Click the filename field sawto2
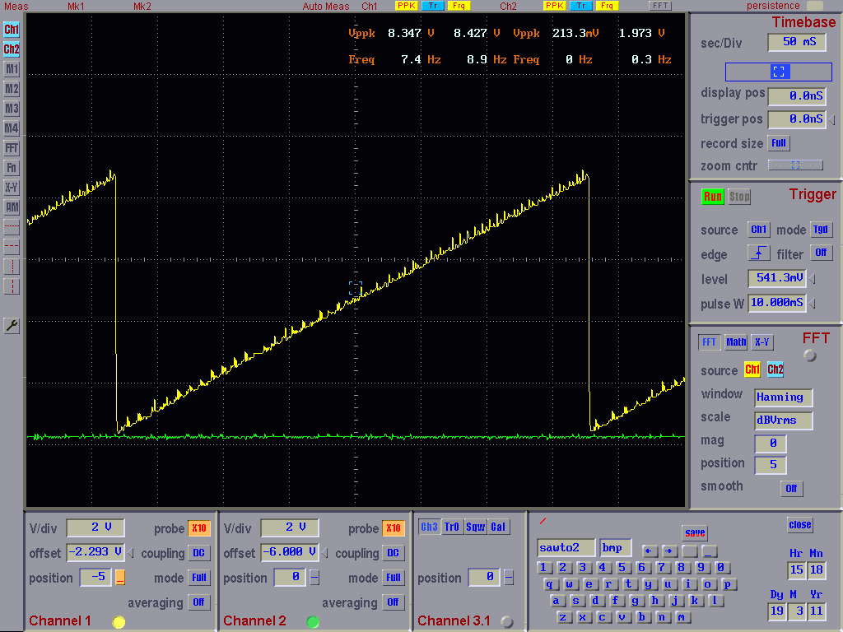 point(566,548)
